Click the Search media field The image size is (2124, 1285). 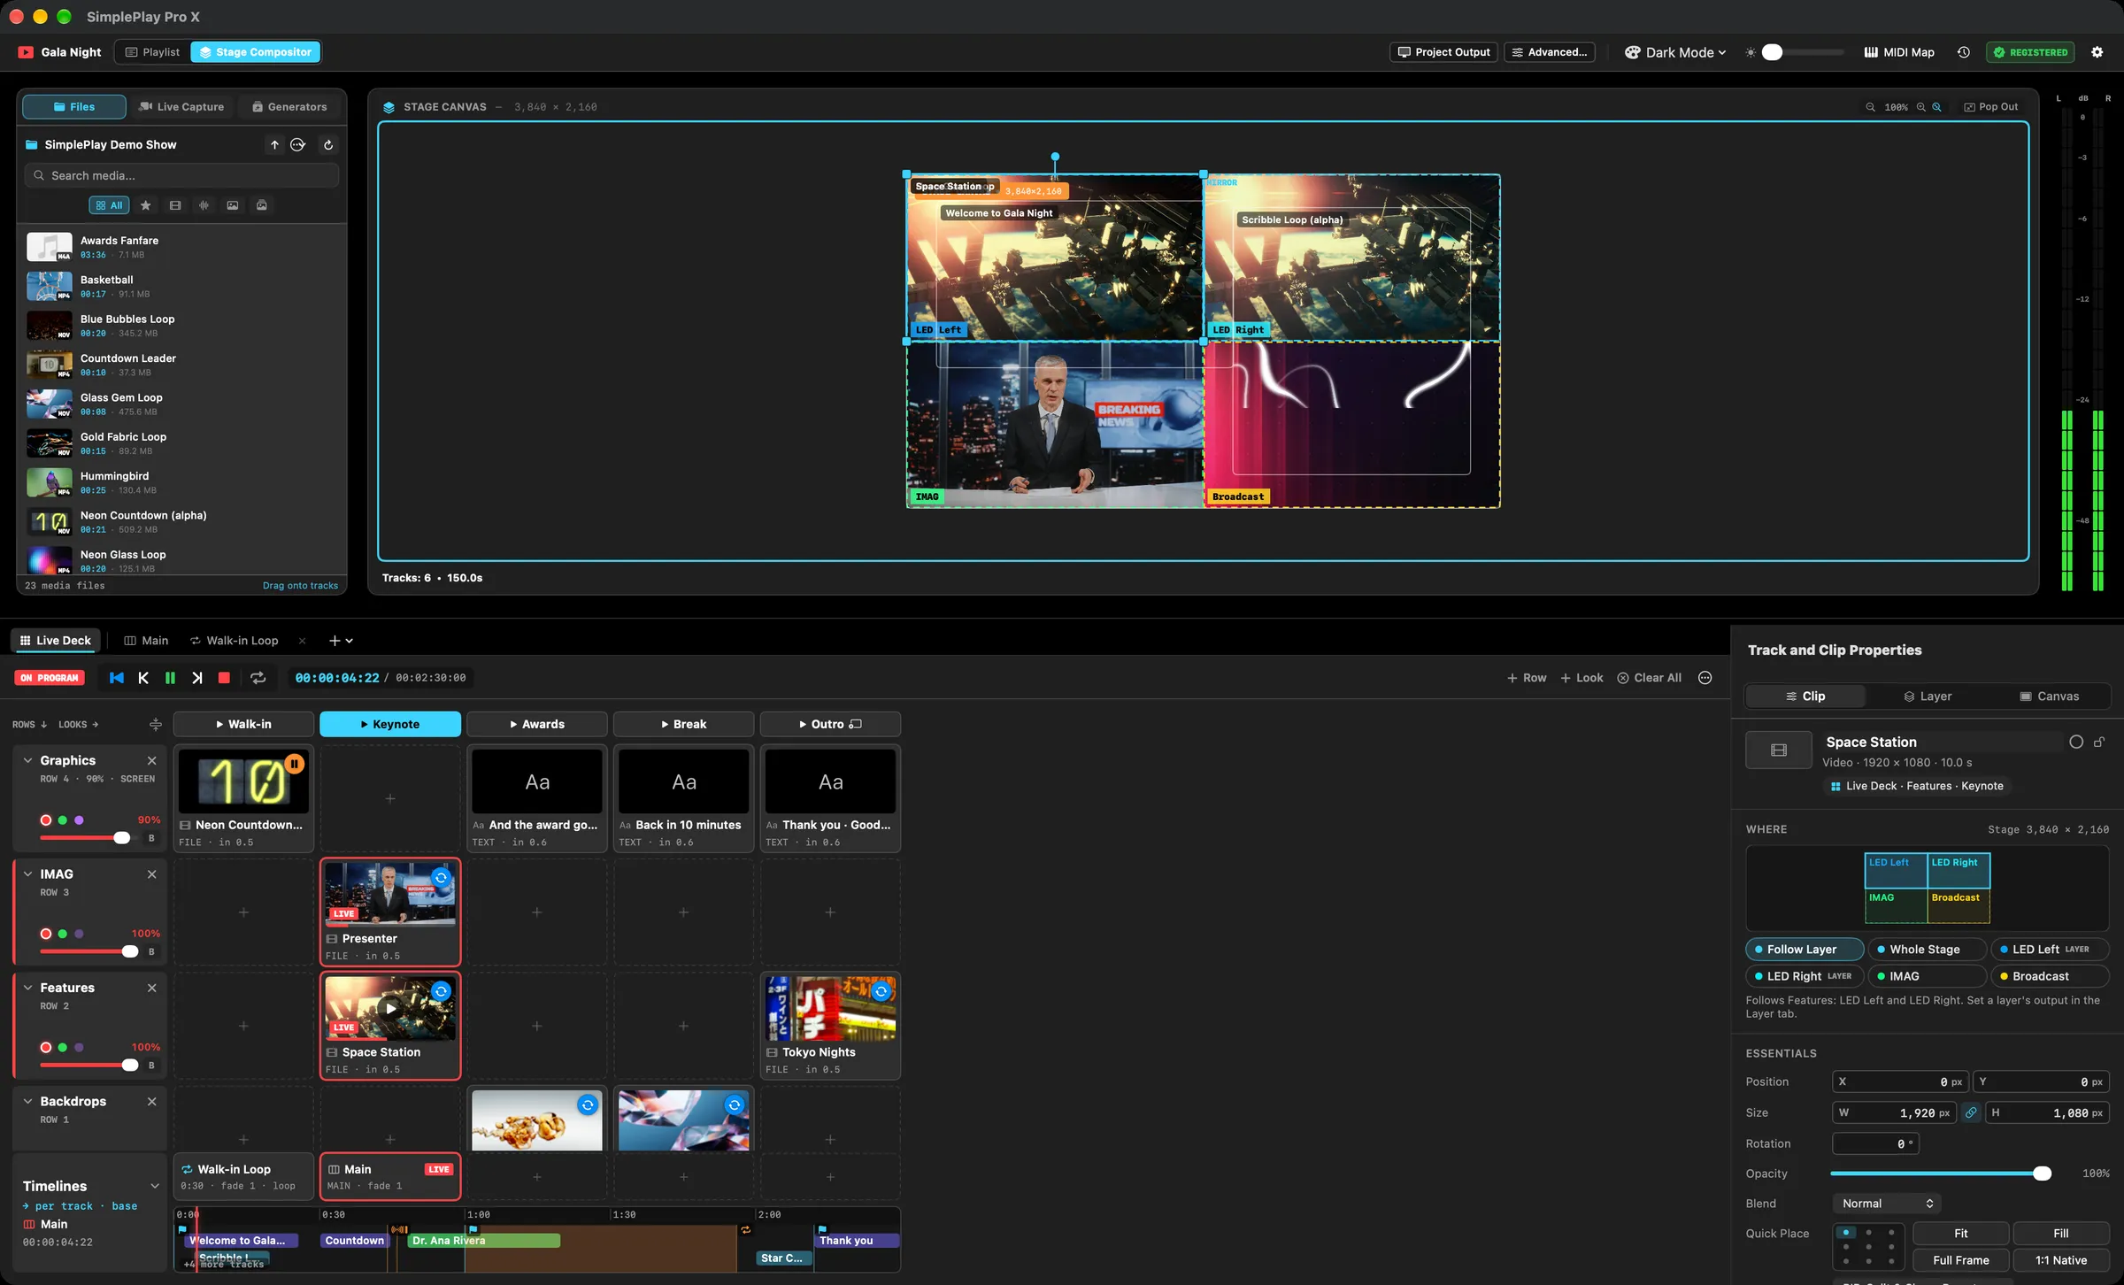tap(182, 175)
